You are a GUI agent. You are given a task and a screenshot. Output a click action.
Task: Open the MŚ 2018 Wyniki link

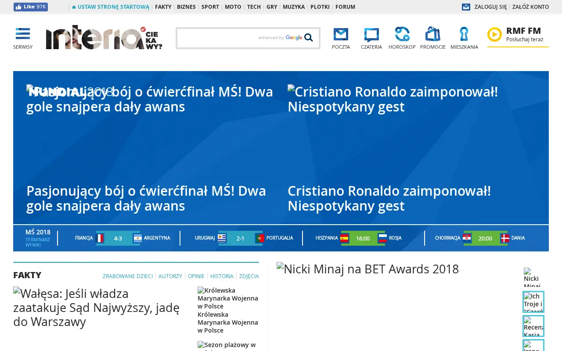tap(33, 245)
